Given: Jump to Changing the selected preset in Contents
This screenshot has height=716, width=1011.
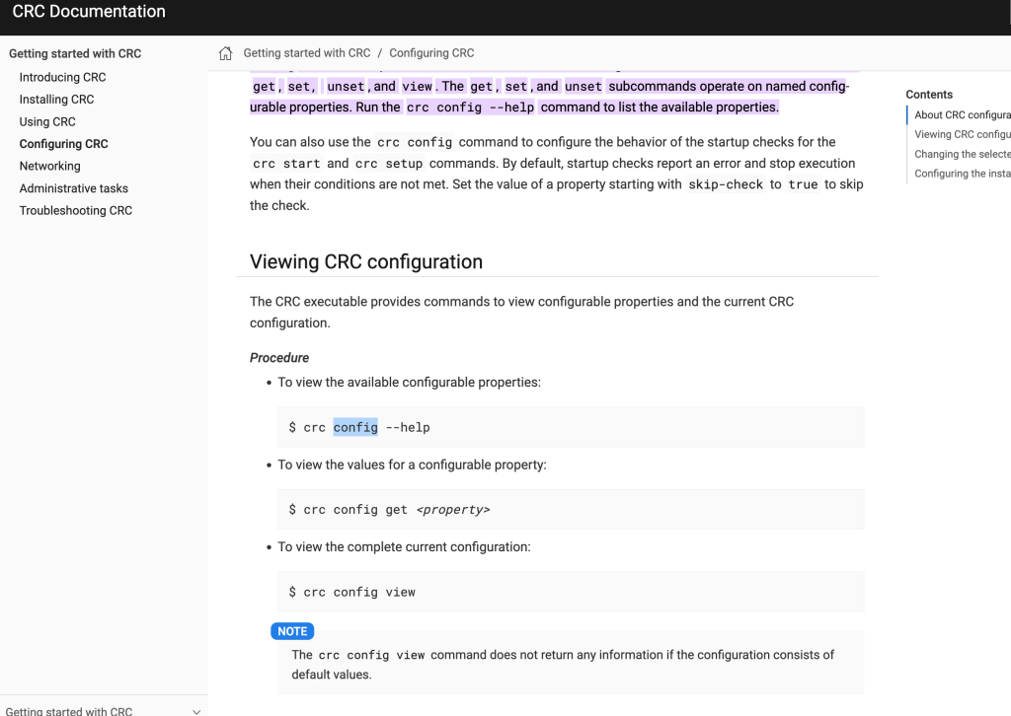Looking at the screenshot, I should click(962, 154).
